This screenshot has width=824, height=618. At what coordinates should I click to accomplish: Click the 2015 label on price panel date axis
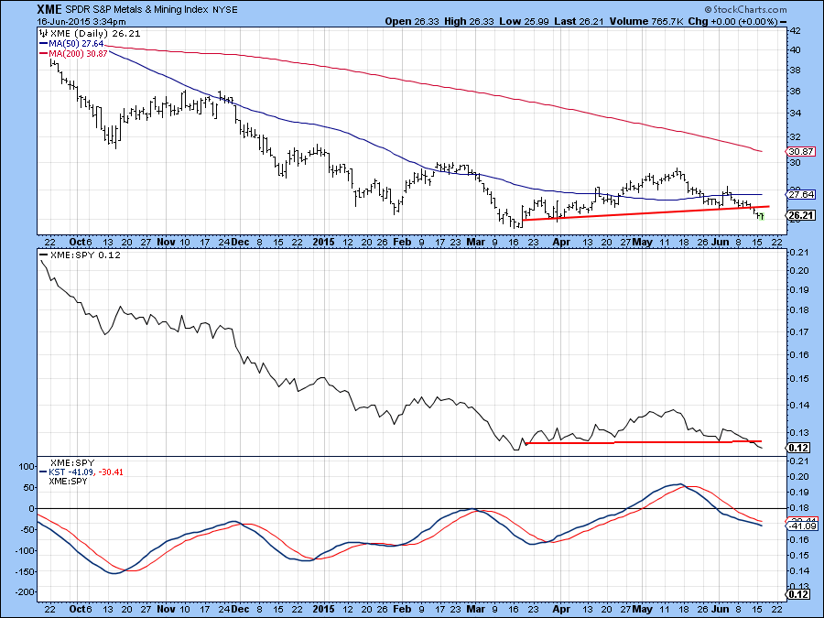[323, 242]
